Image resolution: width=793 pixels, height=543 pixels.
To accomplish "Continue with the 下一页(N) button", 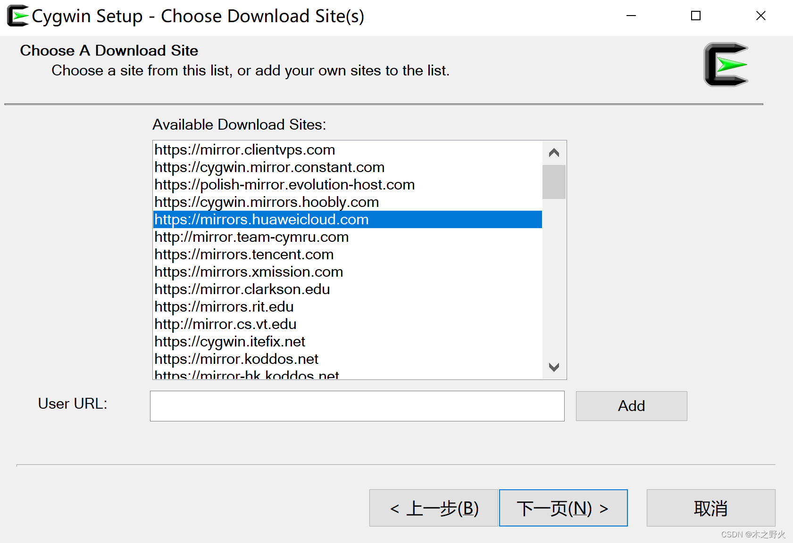I will click(563, 508).
